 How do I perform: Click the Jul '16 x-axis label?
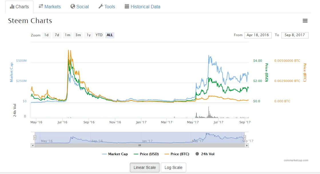(x=62, y=122)
